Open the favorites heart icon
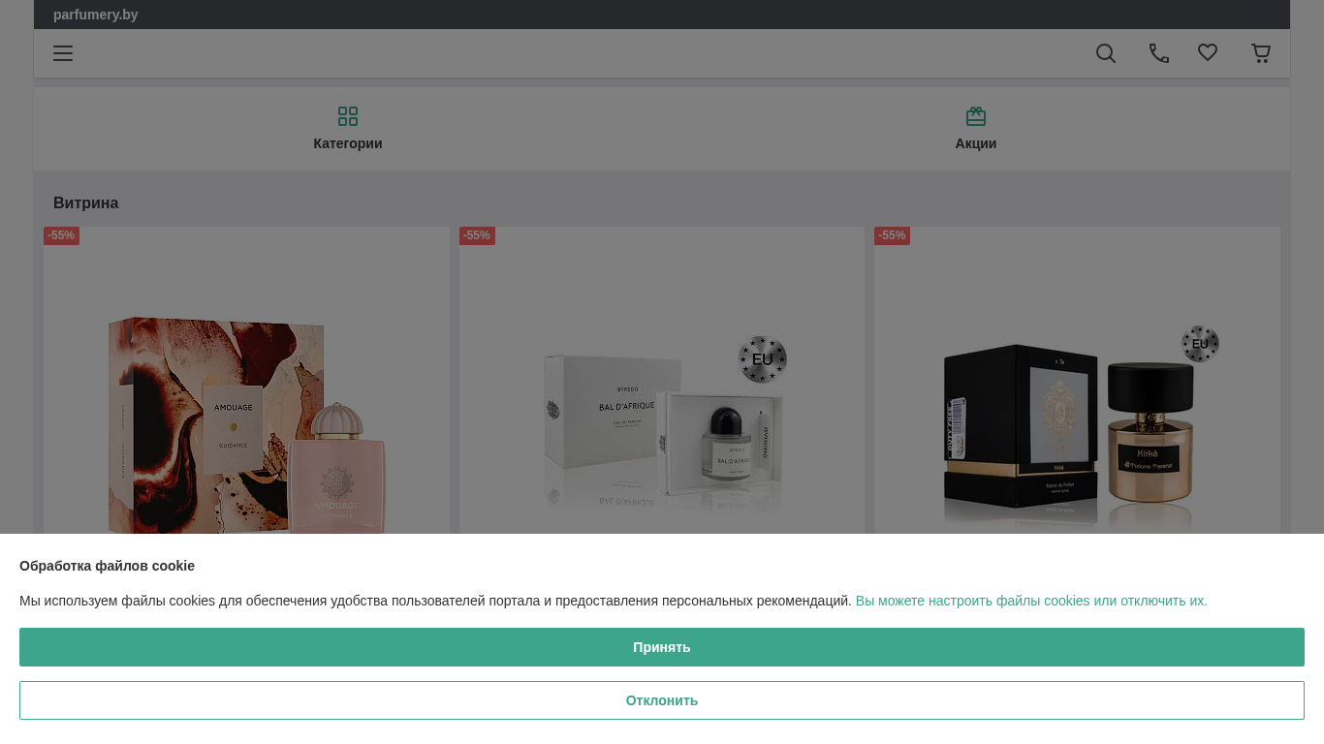Image resolution: width=1324 pixels, height=744 pixels. pyautogui.click(x=1208, y=53)
